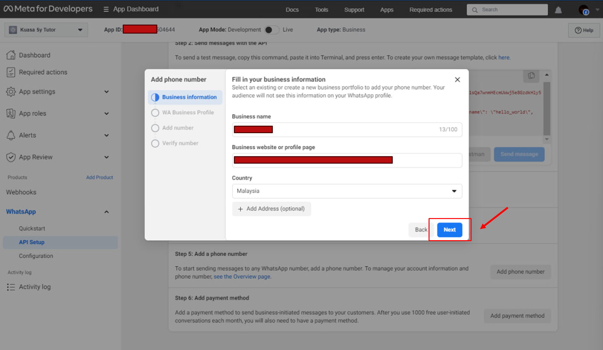Click the App Review shield icon
Viewport: 603px width, 350px height.
11,157
